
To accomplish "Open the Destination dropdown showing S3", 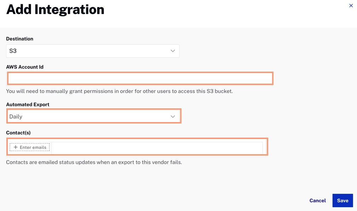I will [92, 51].
